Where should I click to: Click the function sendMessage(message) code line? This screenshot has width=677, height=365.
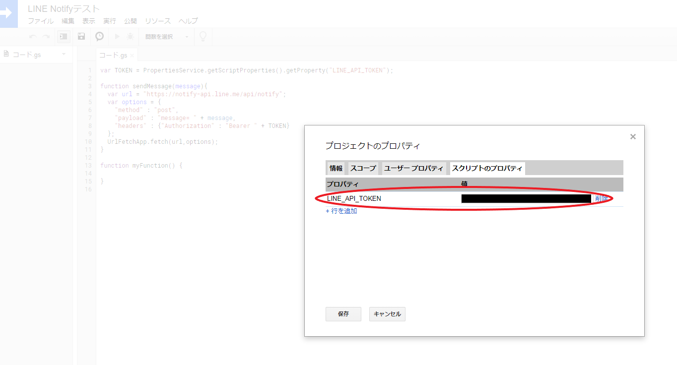pos(154,86)
